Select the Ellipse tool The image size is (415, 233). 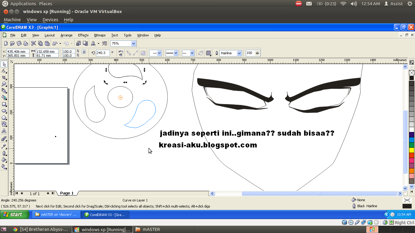tap(4, 111)
